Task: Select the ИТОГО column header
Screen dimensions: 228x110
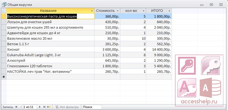Action: point(159,11)
